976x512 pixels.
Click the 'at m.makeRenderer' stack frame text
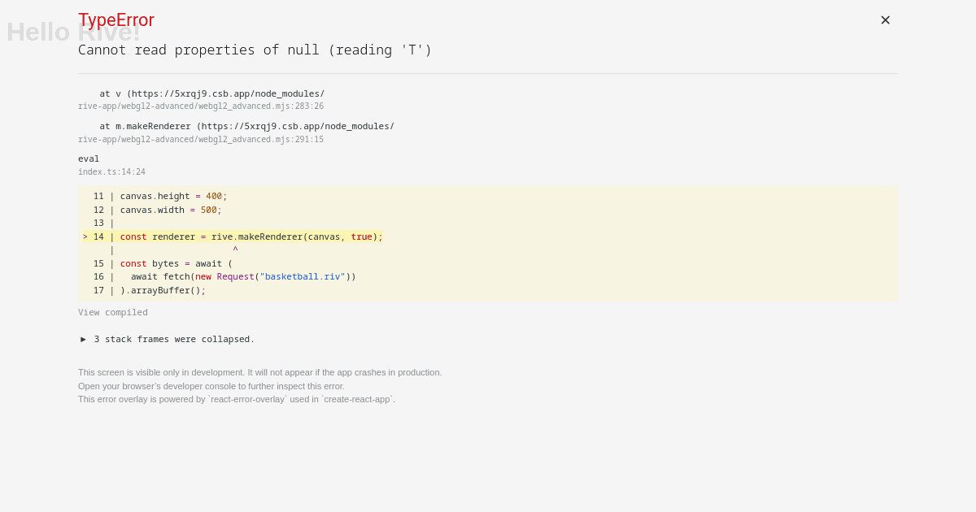coord(246,127)
